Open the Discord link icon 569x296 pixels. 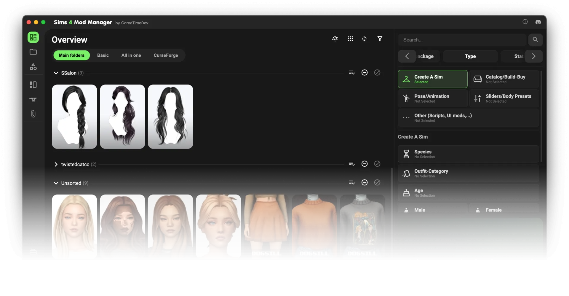[x=538, y=22]
